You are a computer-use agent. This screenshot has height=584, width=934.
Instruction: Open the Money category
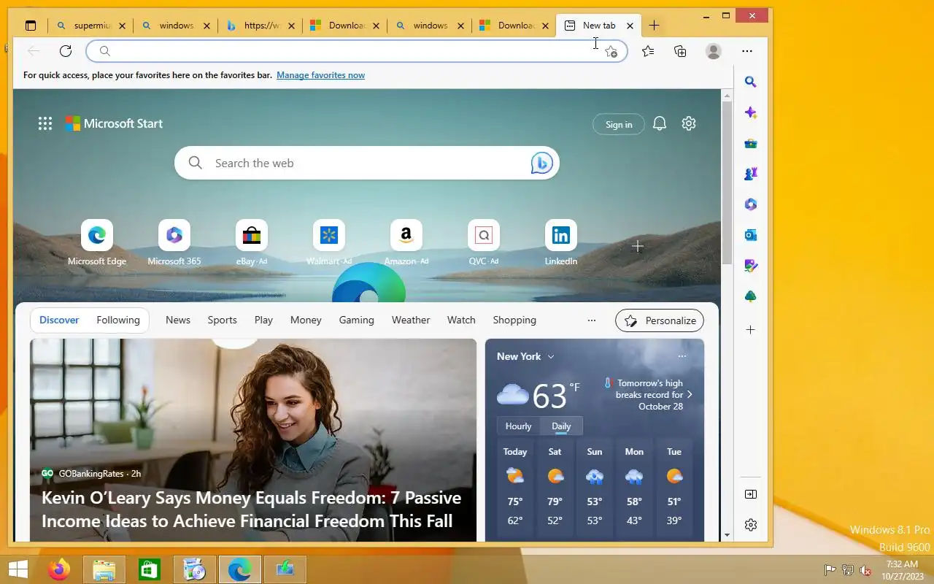(306, 320)
